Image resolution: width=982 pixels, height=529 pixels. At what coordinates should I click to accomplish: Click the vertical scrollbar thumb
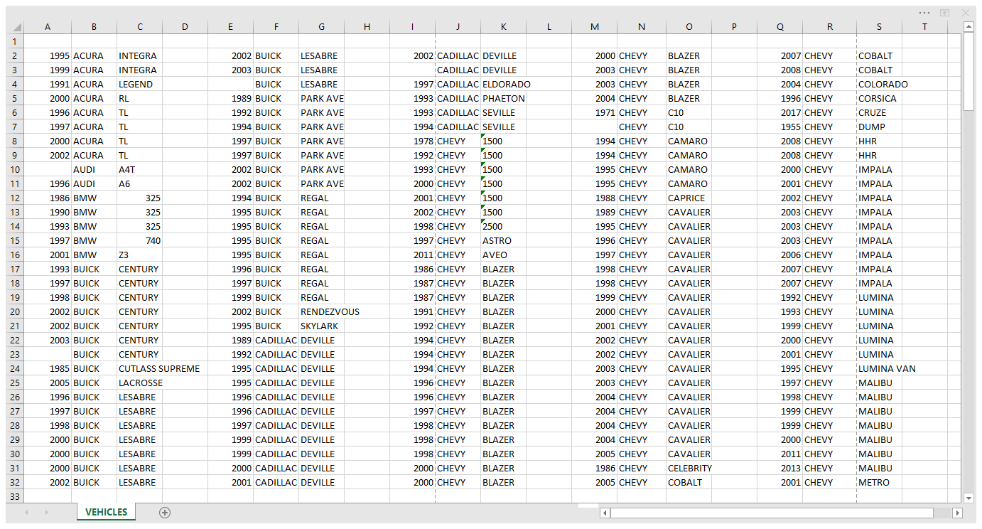coord(968,71)
